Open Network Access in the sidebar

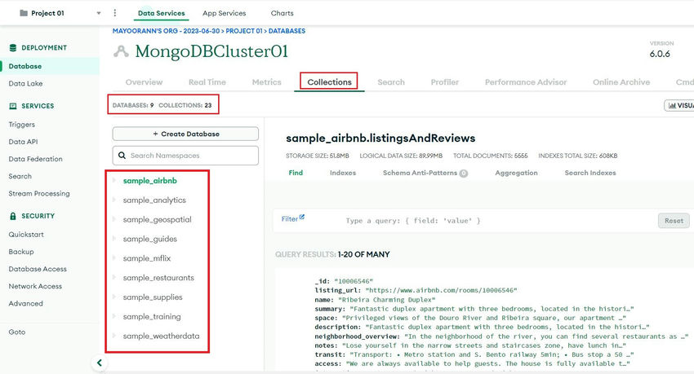[x=35, y=286]
